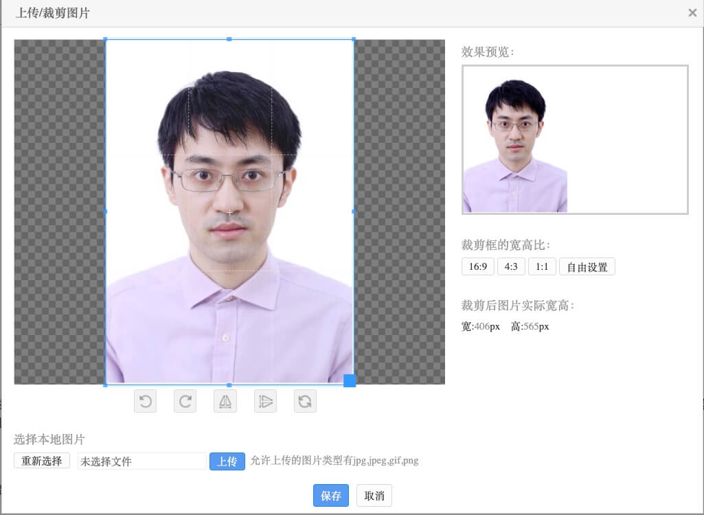Choose the 4:3 crop ratio
The height and width of the screenshot is (515, 704).
(511, 267)
